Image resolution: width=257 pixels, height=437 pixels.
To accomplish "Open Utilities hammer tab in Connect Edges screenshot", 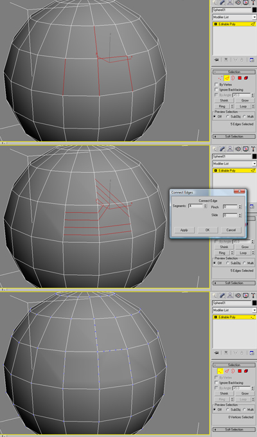I will click(x=253, y=149).
